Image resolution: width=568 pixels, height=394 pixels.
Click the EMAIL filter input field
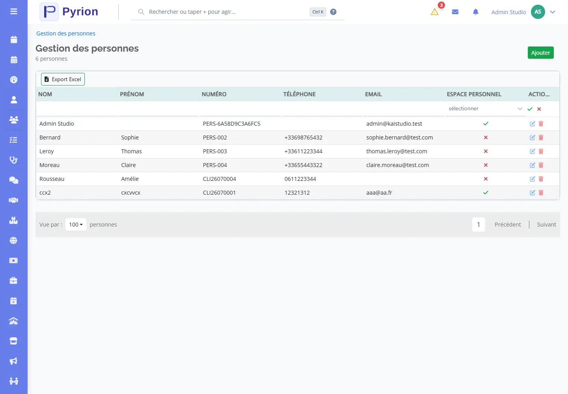click(x=404, y=109)
